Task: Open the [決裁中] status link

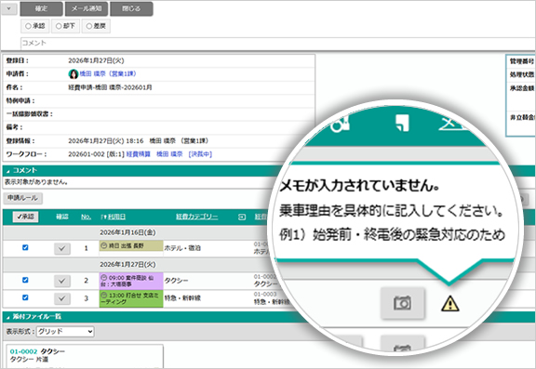Action: [200, 154]
